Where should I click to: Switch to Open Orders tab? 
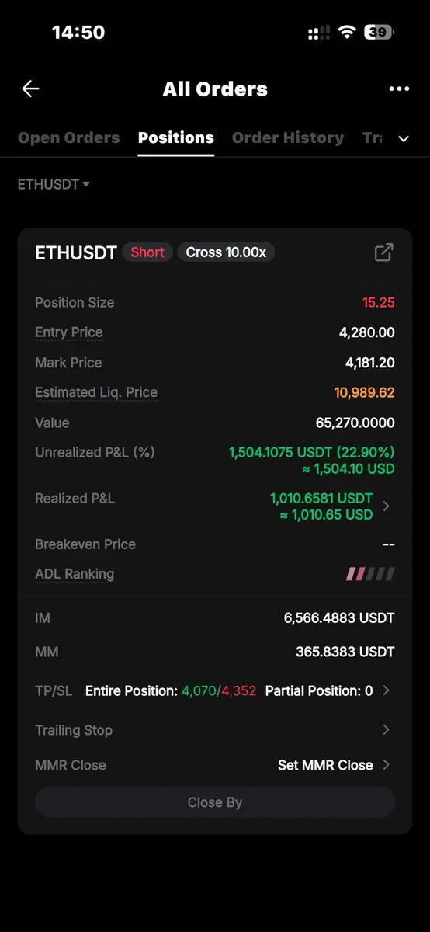pyautogui.click(x=69, y=137)
